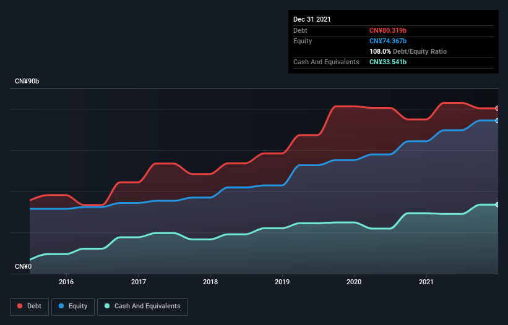Click the blue Equity endpoint marker
This screenshot has height=325, width=508.
pyautogui.click(x=497, y=120)
